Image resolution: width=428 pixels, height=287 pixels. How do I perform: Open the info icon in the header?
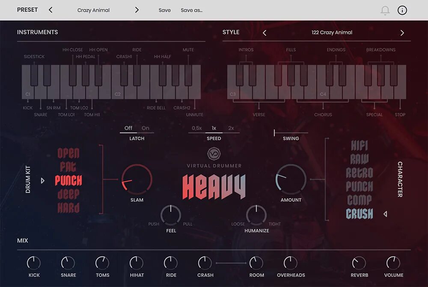tap(402, 10)
